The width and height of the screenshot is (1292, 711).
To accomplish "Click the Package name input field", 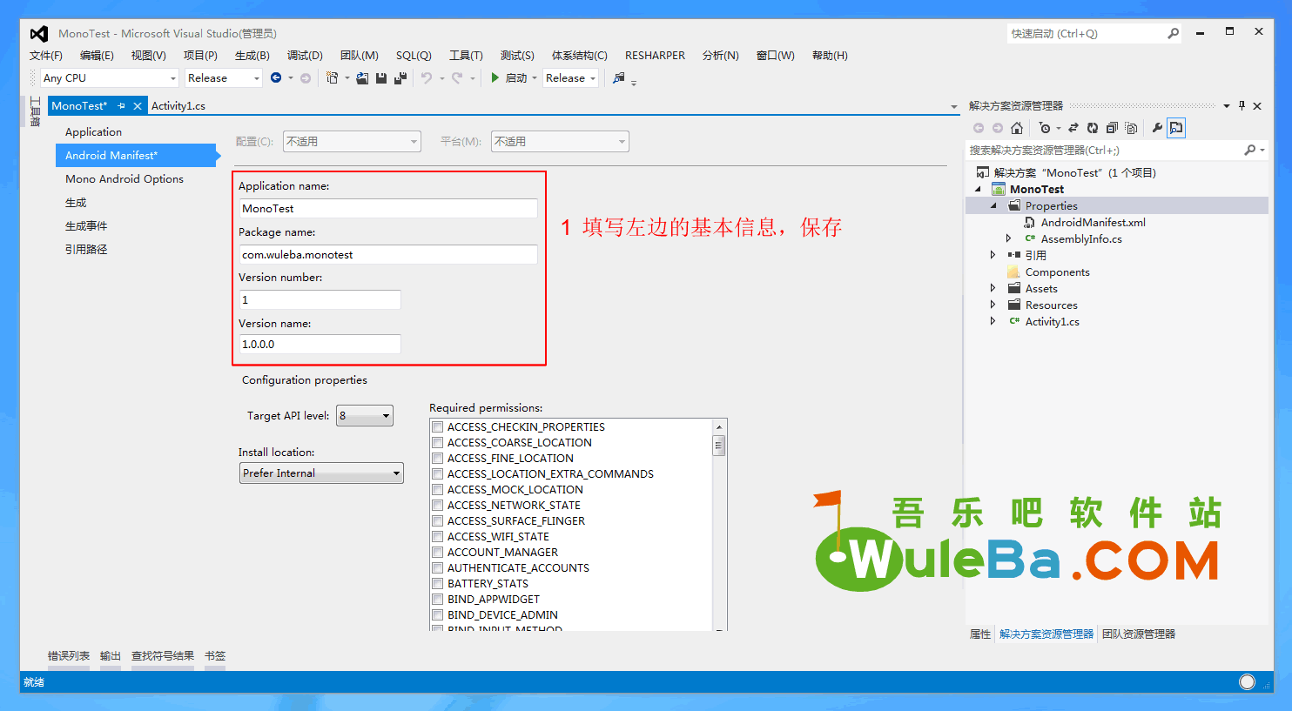I will (x=388, y=255).
